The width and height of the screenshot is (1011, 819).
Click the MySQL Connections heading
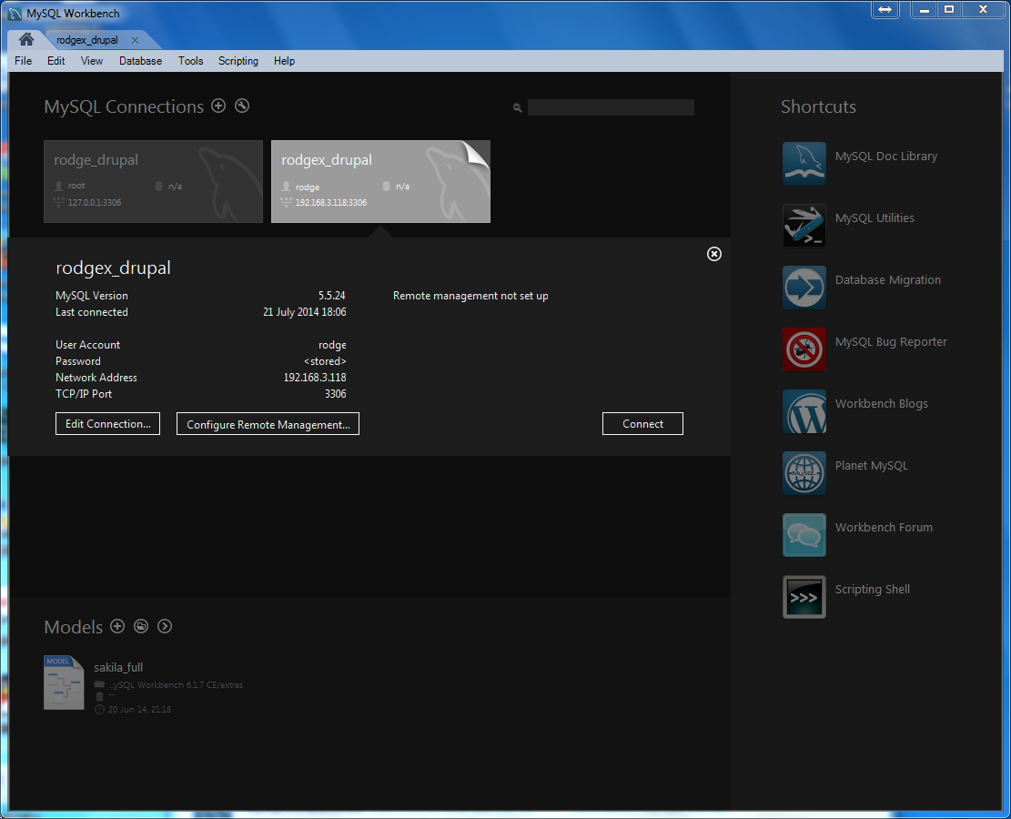[124, 106]
